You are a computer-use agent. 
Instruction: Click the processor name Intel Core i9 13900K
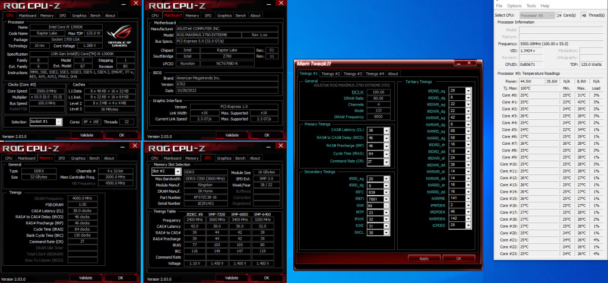(x=65, y=27)
